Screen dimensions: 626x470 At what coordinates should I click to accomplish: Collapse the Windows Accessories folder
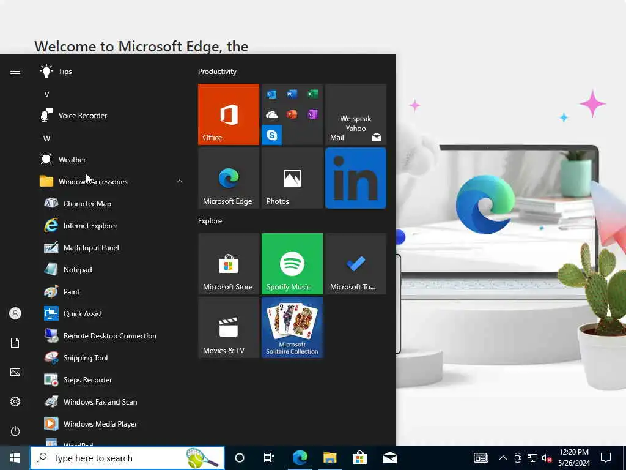111,181
